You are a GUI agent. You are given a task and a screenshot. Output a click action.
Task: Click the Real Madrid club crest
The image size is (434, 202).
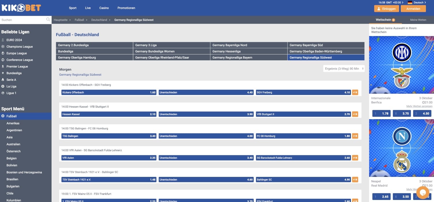click(x=402, y=162)
